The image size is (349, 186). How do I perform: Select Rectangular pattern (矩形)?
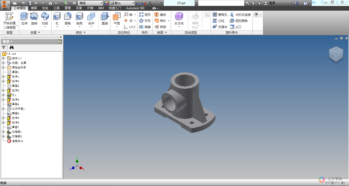point(145,15)
